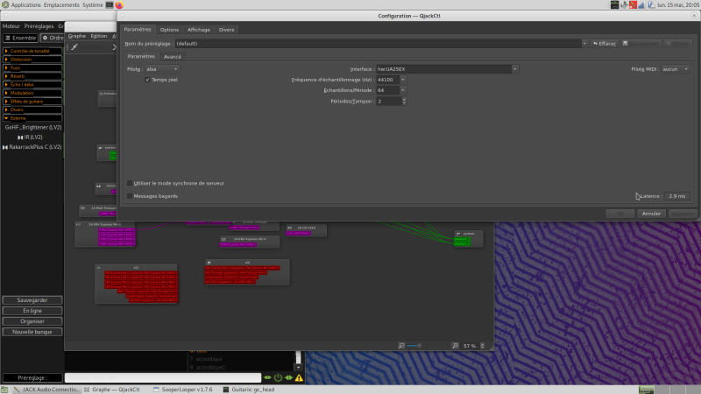Open the Applications menu in top panel
Viewport: 701px width, 394px height.
26,5
